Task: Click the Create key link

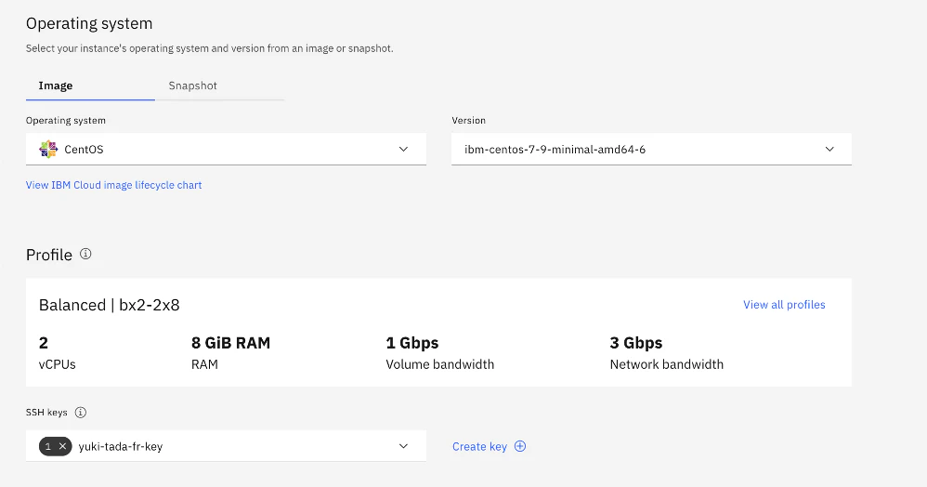Action: pyautogui.click(x=489, y=447)
